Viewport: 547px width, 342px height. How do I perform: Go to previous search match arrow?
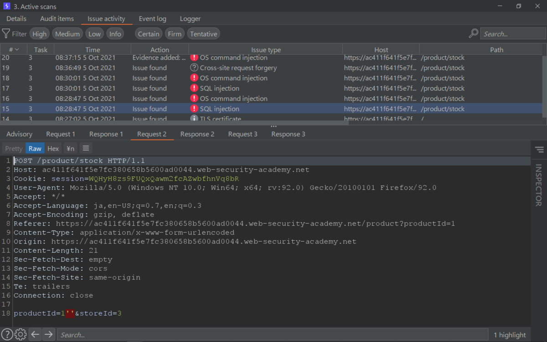point(35,334)
